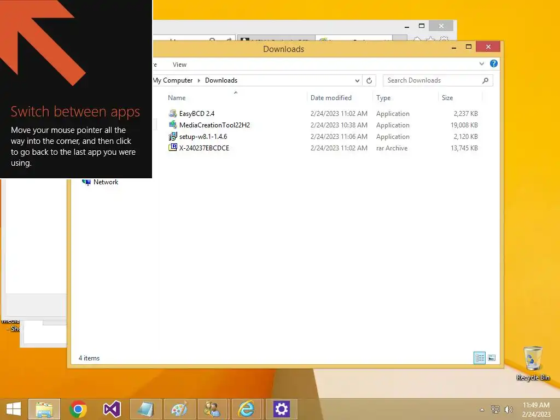This screenshot has width=560, height=420.
Task: Select the setup-w8.1-1.4.6 file icon
Action: click(x=173, y=136)
